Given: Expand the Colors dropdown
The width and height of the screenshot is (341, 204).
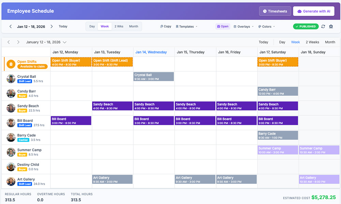Looking at the screenshot, I should 266,26.
